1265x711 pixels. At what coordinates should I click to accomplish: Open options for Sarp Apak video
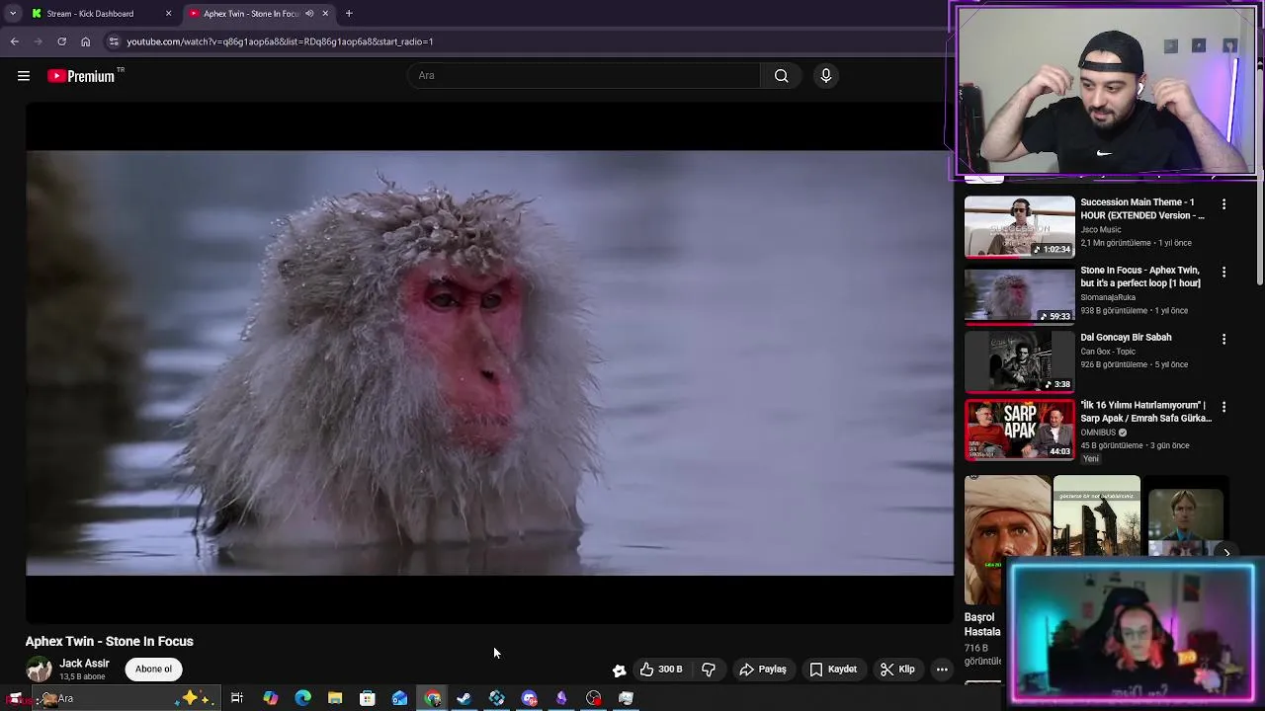(x=1223, y=407)
